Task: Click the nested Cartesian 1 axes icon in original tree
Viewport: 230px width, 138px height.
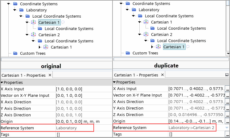Action: pyautogui.click(x=46, y=47)
